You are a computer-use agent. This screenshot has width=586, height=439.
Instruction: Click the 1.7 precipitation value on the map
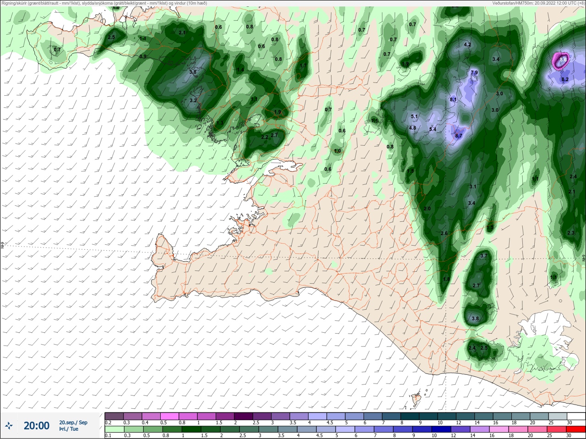click(303, 66)
